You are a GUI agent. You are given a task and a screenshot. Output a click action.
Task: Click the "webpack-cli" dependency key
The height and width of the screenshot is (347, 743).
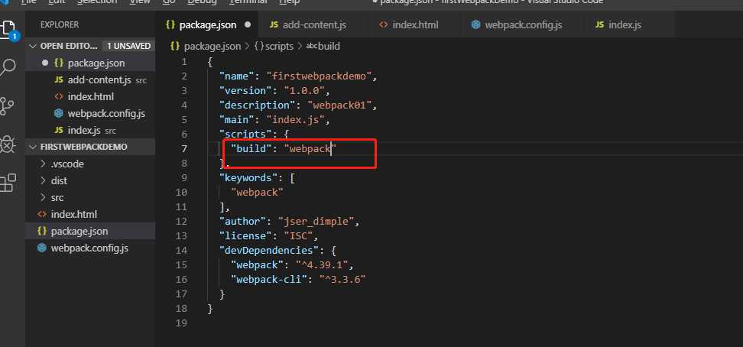265,279
